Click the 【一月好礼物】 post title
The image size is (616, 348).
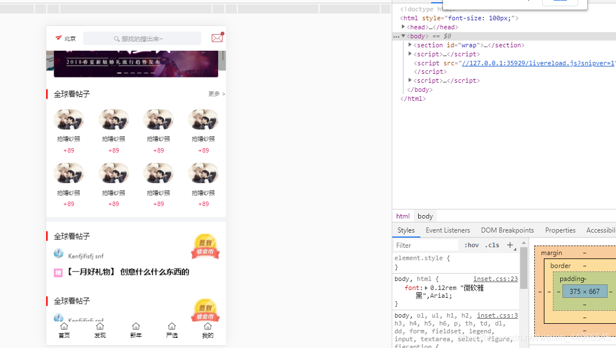point(127,272)
